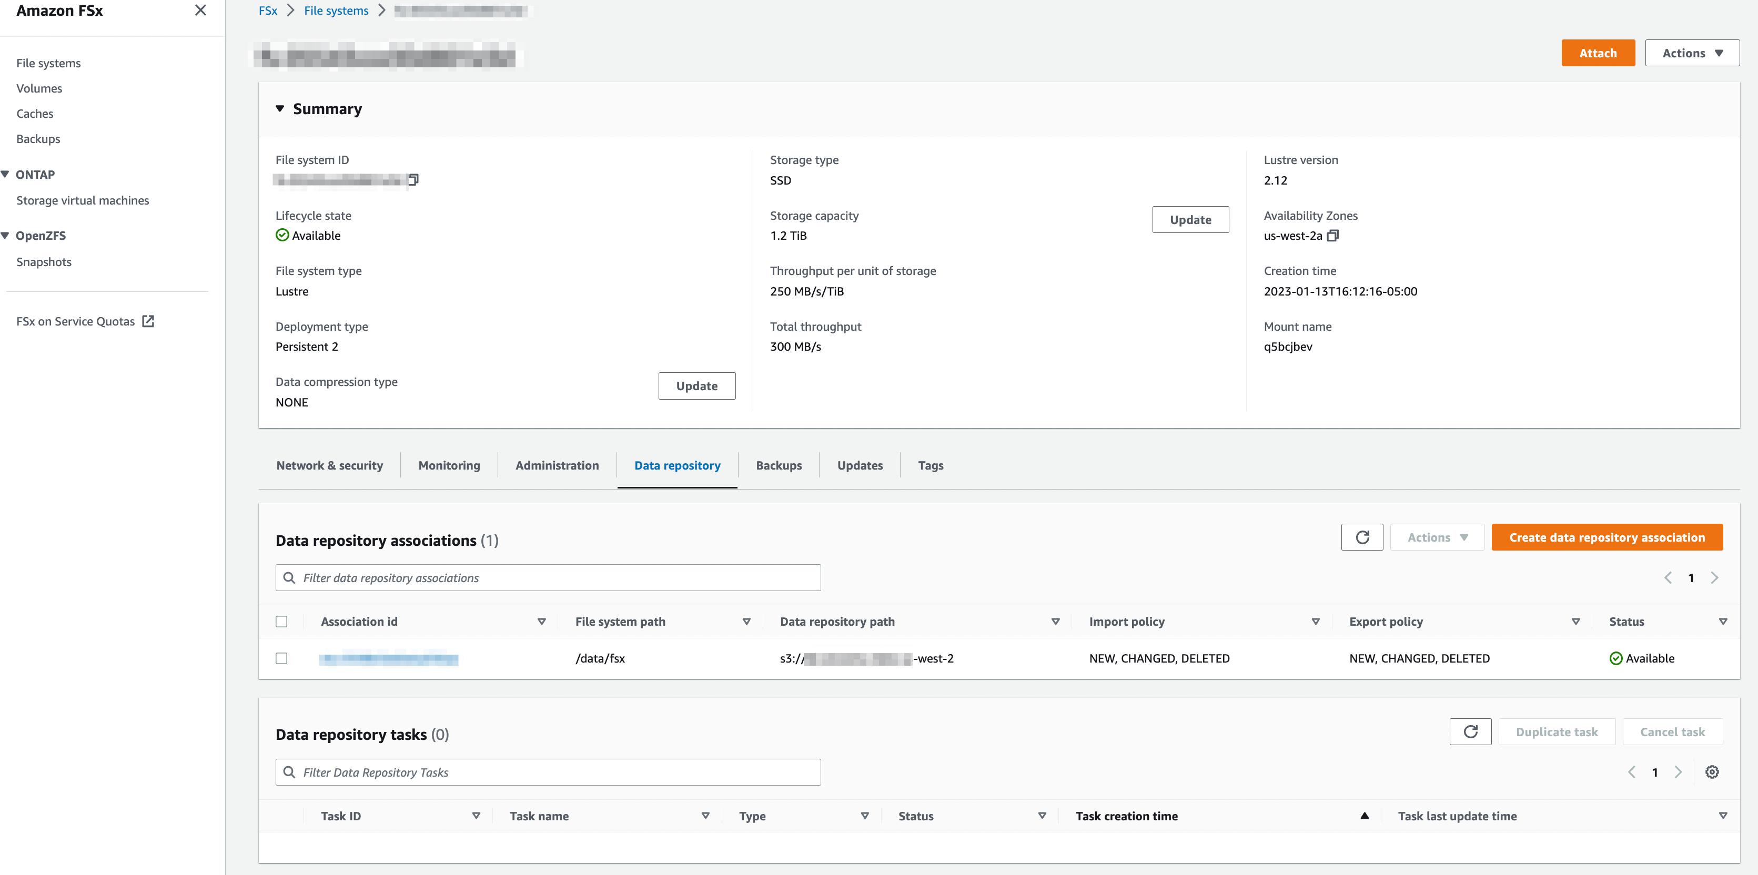
Task: Sort tasks by Status column arrow
Action: [1042, 816]
